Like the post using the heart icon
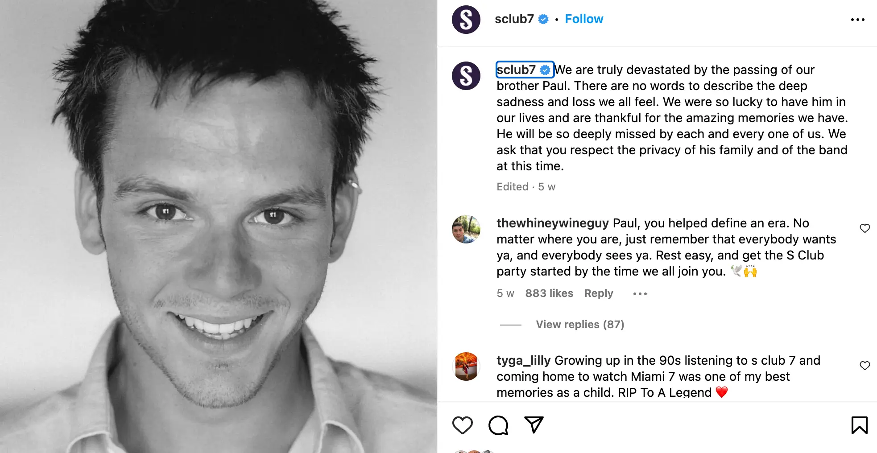 coord(463,425)
